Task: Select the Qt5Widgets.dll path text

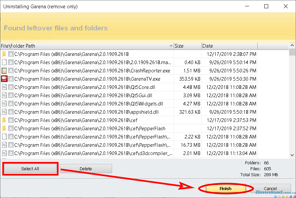Action: click(89, 103)
